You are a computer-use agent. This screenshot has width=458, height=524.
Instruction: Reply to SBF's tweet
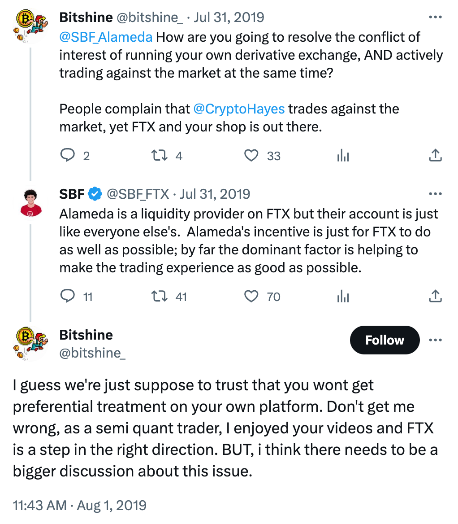67,296
